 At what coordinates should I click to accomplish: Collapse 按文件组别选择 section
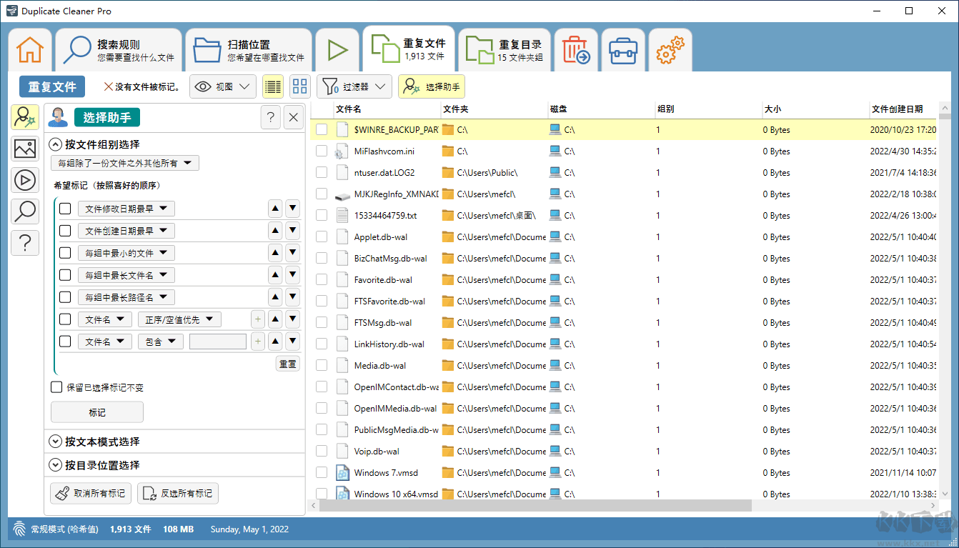click(x=56, y=144)
